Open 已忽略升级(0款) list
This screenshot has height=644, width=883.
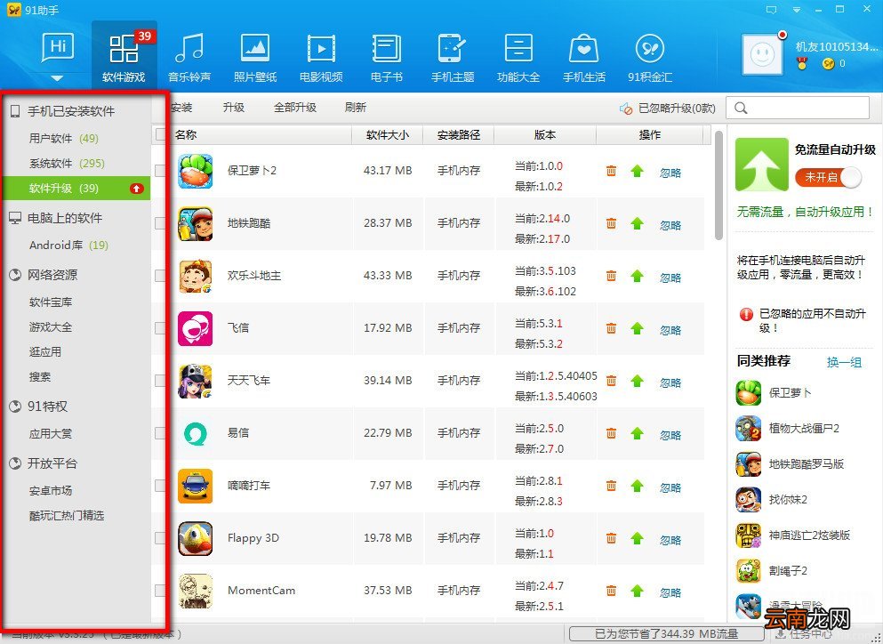click(x=668, y=109)
